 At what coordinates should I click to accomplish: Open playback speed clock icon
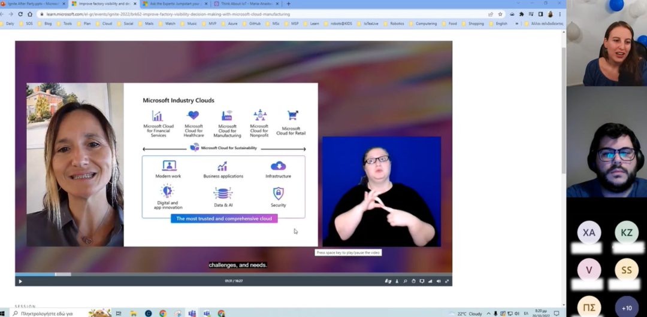click(x=413, y=281)
